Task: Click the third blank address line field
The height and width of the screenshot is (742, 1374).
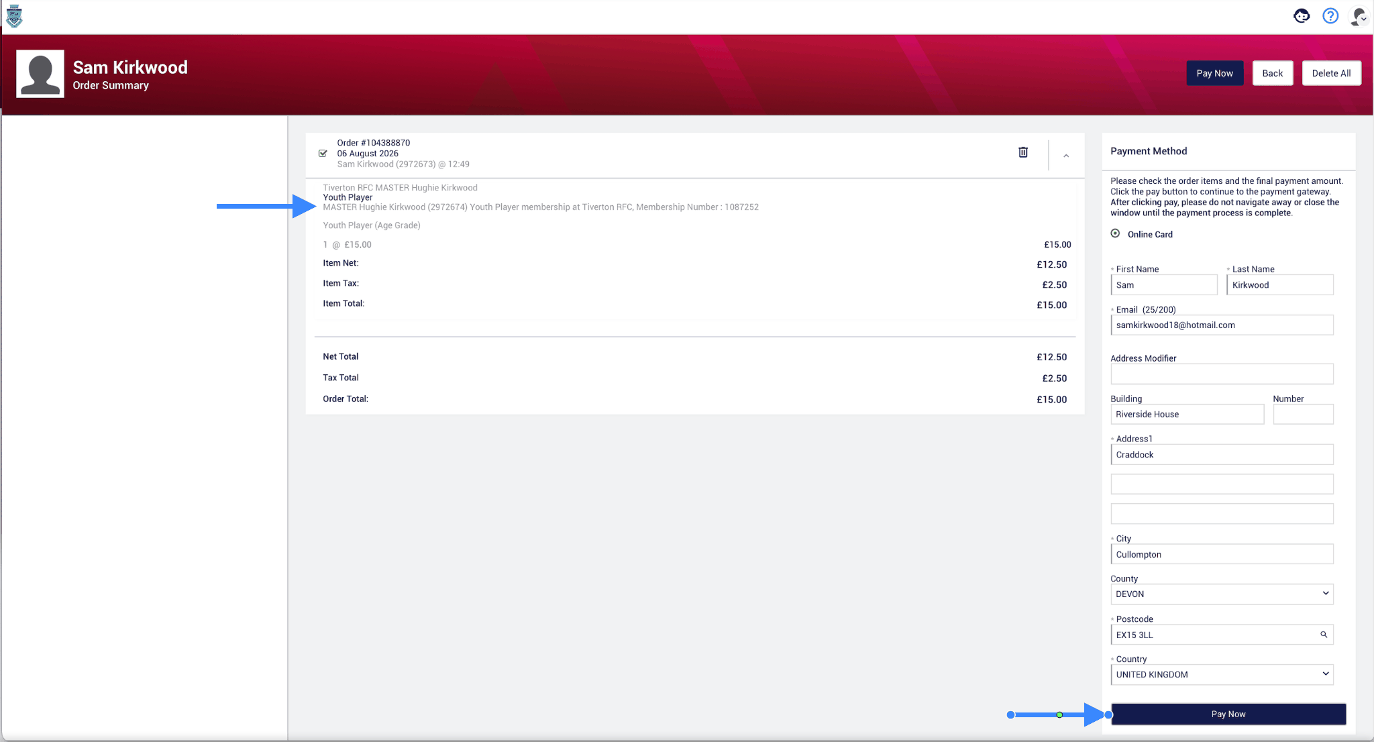Action: pyautogui.click(x=1222, y=513)
